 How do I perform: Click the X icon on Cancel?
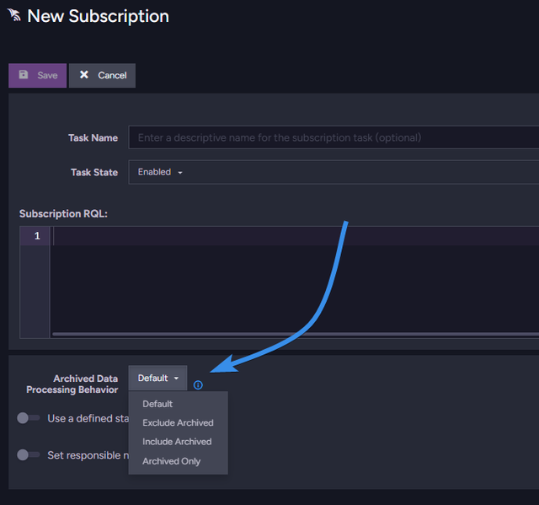(x=84, y=75)
